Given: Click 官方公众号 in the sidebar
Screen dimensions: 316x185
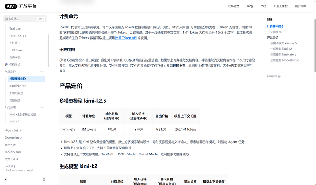Looking at the screenshot, I should click(11, 159).
